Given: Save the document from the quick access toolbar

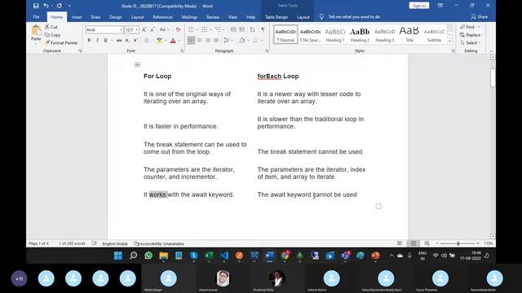Looking at the screenshot, I should [36, 6].
